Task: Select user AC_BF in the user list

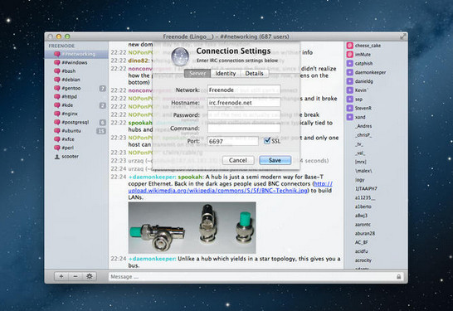Action: click(362, 242)
